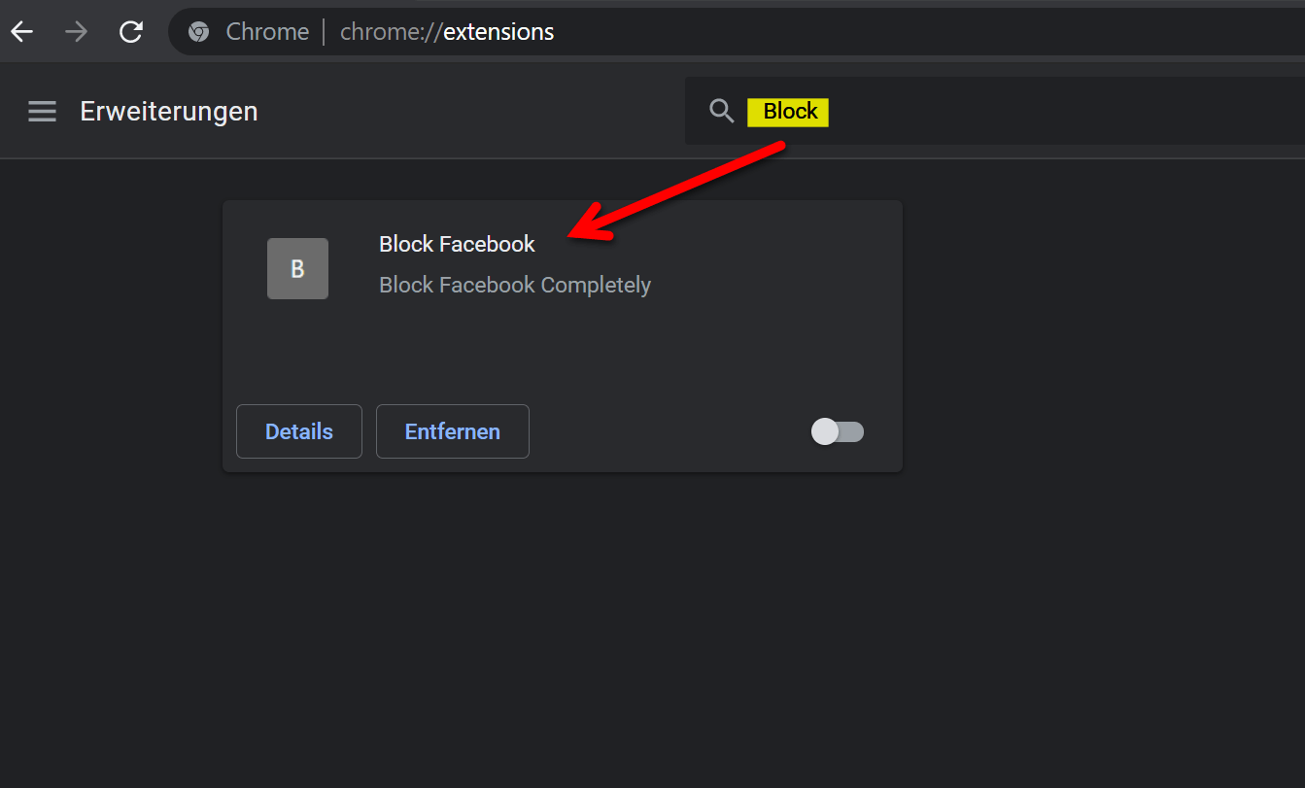
Task: Click the search magnifier icon
Action: pos(721,111)
